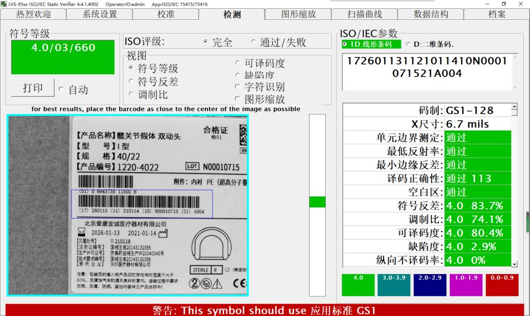Click the 打印 button
Screen dimensions: 530x316
click(x=33, y=88)
